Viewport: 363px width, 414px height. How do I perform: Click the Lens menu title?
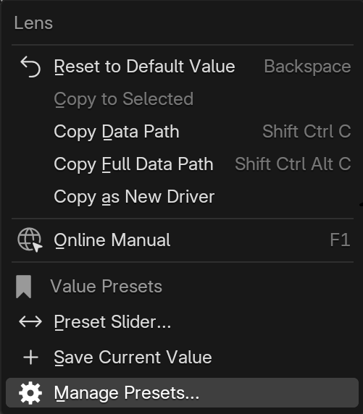pos(33,23)
